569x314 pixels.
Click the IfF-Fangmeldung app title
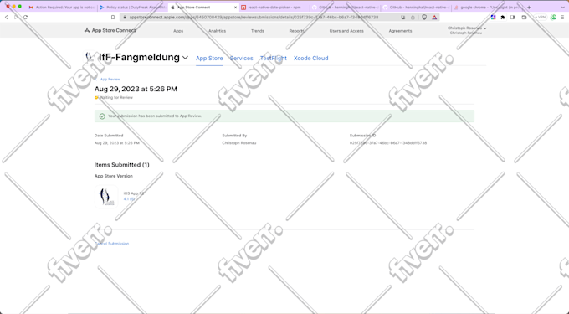139,57
